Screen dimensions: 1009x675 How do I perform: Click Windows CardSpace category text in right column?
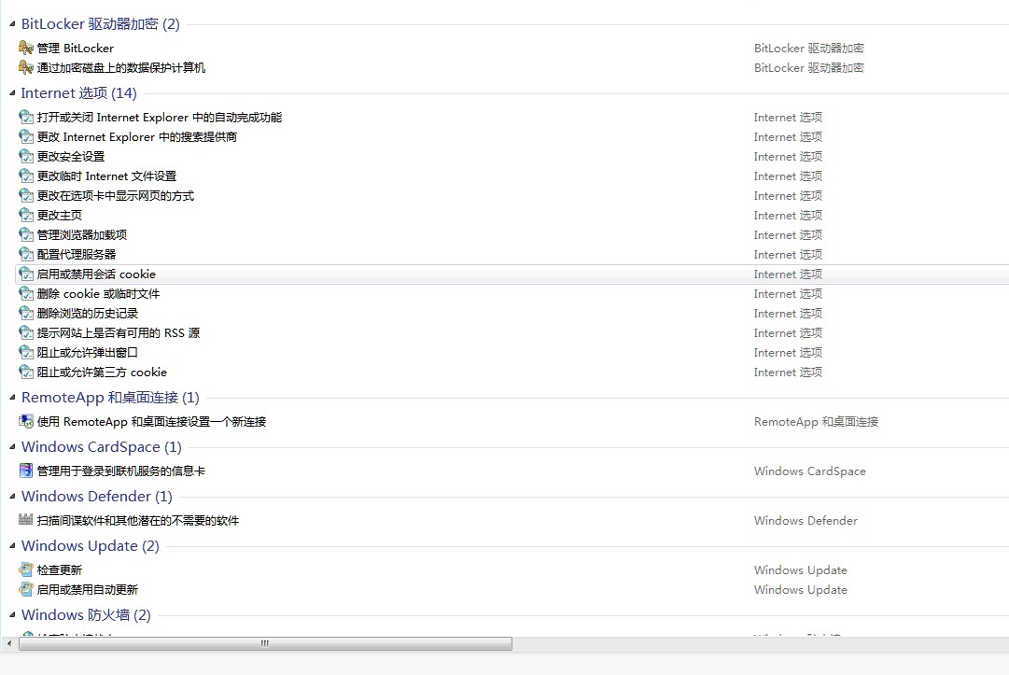pyautogui.click(x=809, y=471)
